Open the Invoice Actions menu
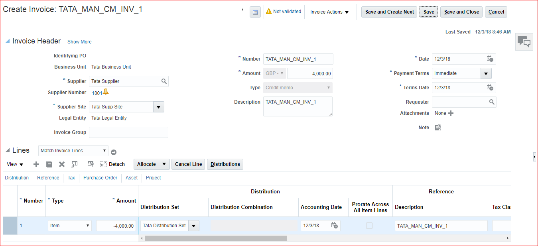 [x=329, y=12]
